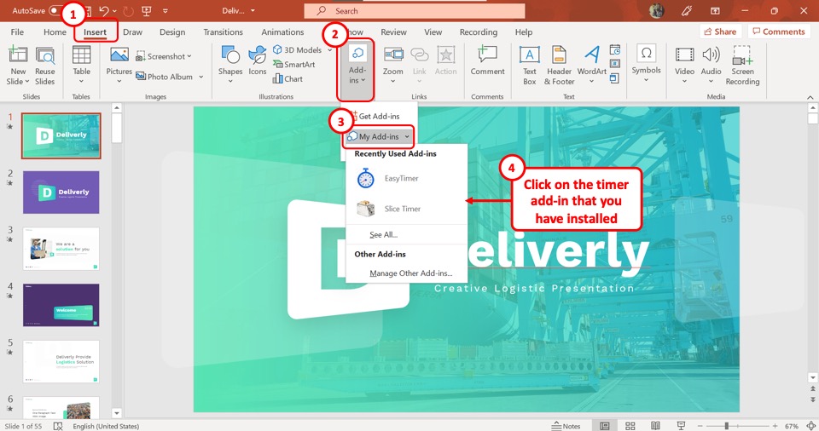Switch to Design tab

172,32
